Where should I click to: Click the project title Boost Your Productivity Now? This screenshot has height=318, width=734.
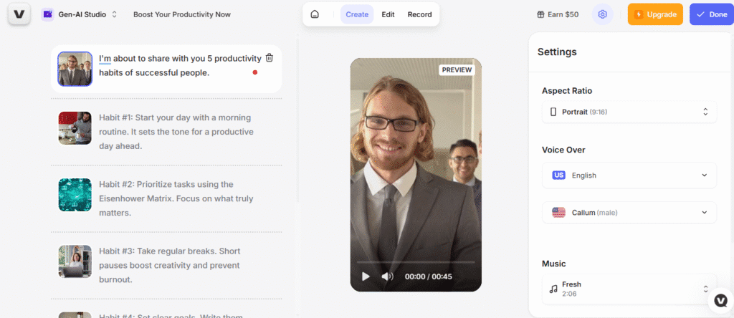click(x=182, y=14)
